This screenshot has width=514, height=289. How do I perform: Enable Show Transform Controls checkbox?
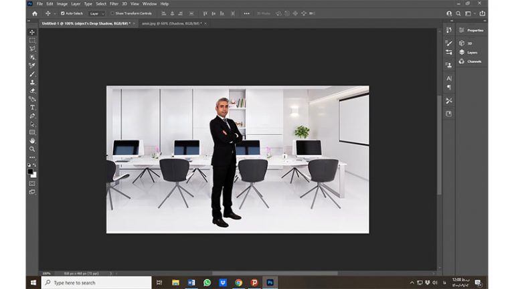click(112, 13)
